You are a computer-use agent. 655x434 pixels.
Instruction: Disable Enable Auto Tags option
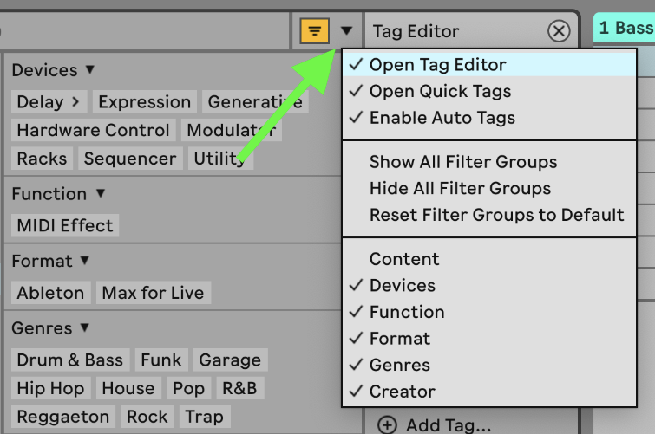click(442, 119)
